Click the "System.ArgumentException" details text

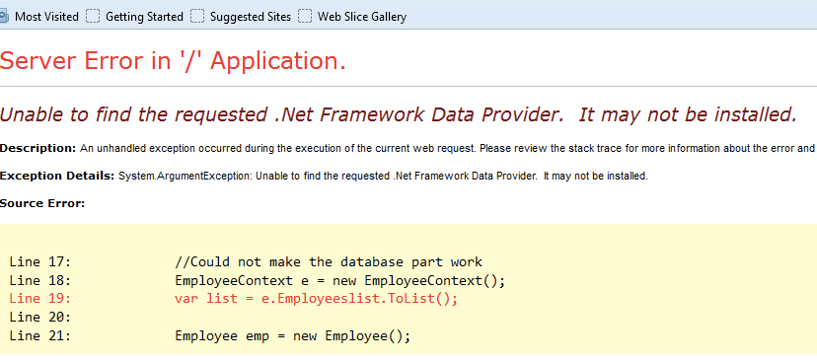point(384,176)
